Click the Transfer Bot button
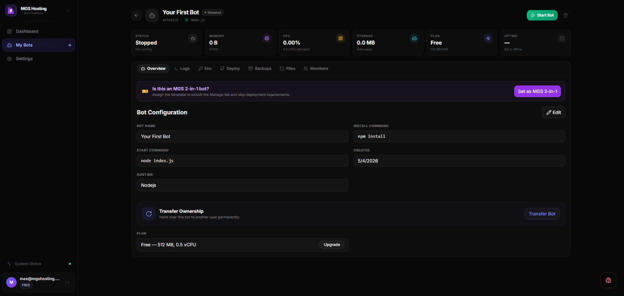This screenshot has width=624, height=296. [542, 214]
